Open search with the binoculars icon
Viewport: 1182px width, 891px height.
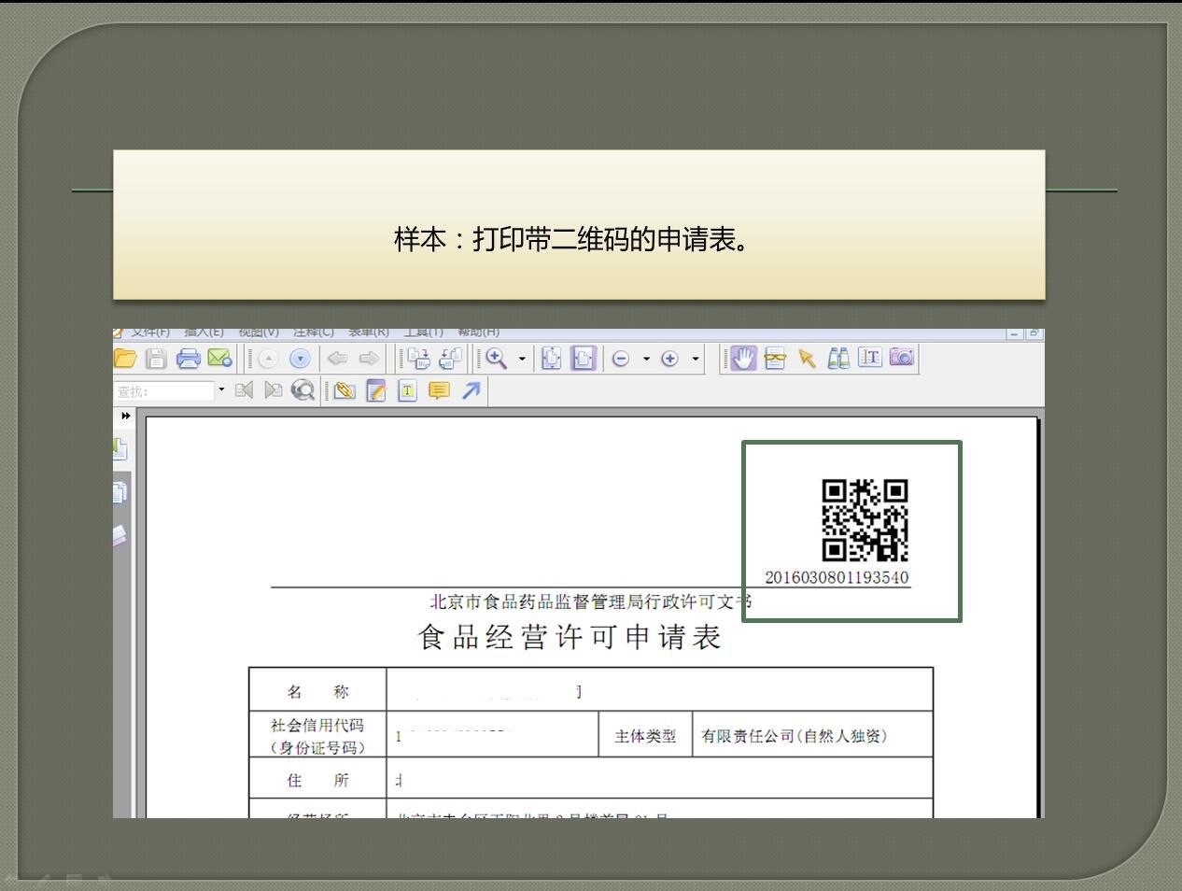[x=838, y=358]
